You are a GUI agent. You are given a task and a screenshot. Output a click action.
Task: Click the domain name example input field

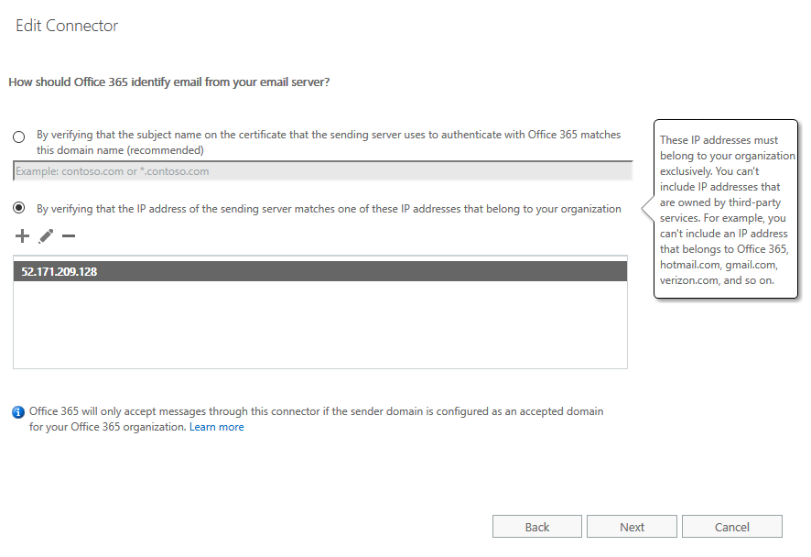[323, 171]
